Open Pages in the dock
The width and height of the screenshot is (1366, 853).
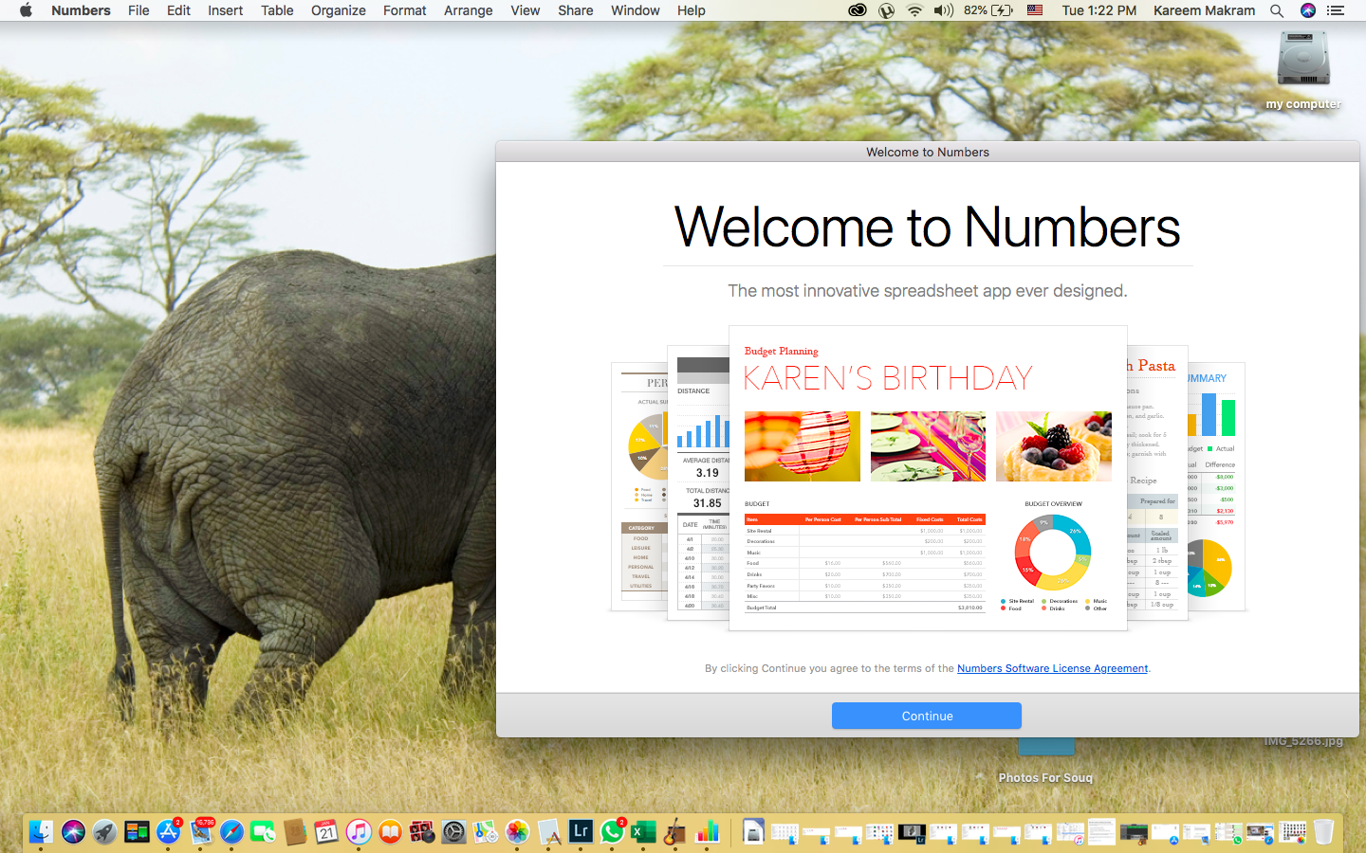tap(549, 831)
